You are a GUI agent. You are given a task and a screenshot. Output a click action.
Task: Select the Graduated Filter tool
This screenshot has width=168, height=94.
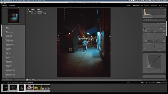tap(151, 20)
